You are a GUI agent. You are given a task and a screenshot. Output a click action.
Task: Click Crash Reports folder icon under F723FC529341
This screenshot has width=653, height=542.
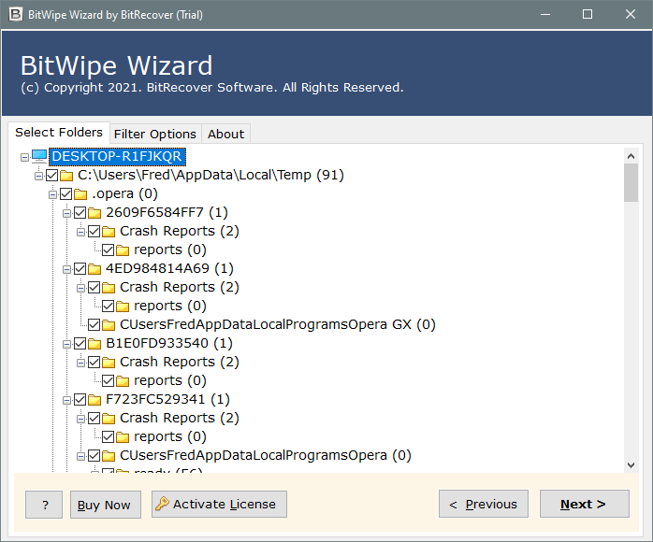point(109,419)
